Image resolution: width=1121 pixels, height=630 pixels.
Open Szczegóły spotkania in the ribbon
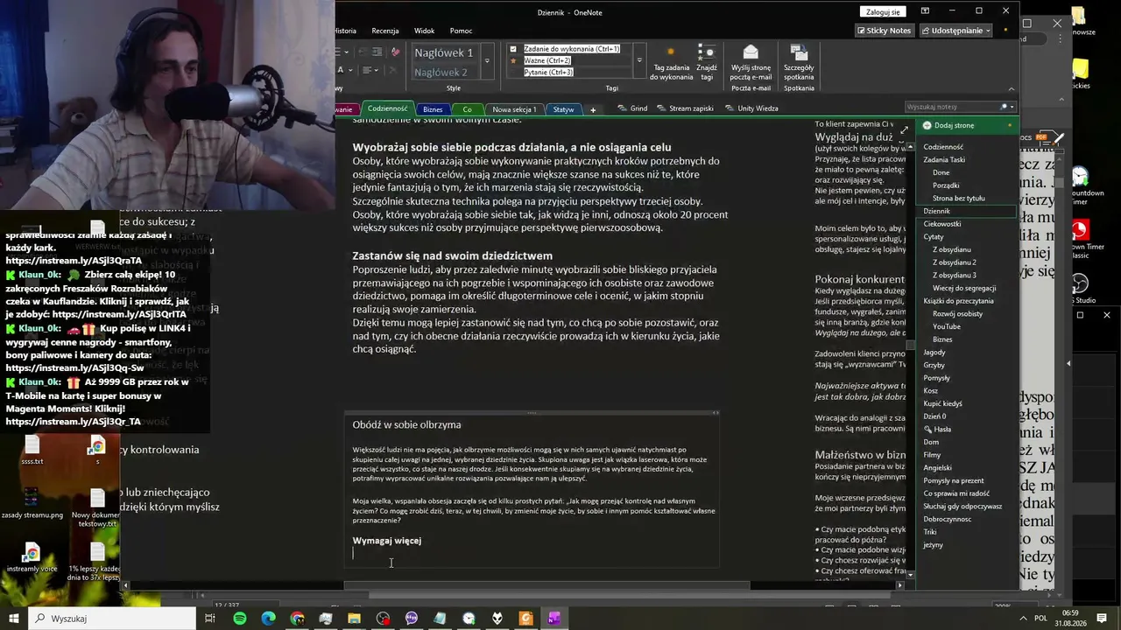coord(799,63)
